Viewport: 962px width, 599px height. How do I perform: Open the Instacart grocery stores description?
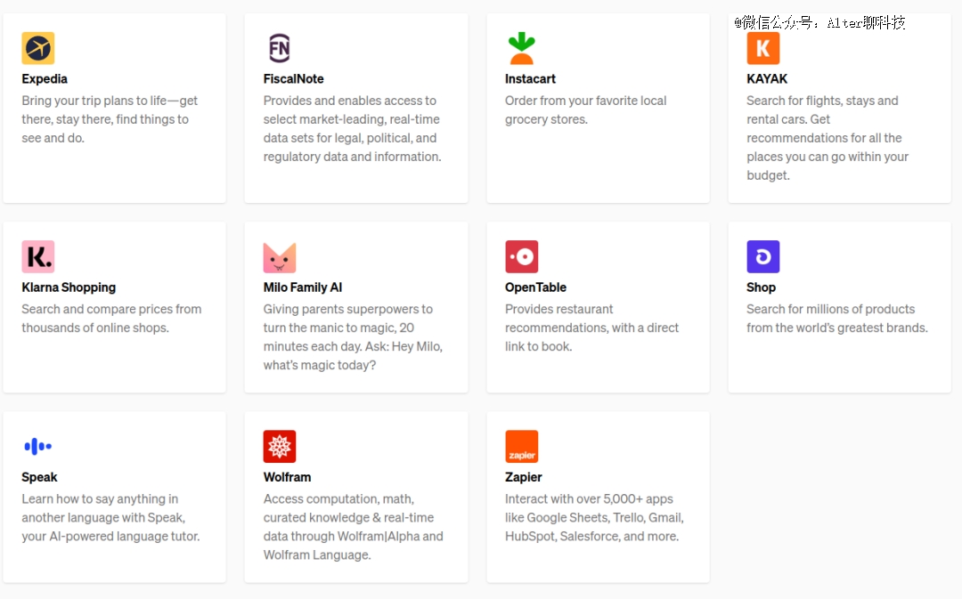585,109
